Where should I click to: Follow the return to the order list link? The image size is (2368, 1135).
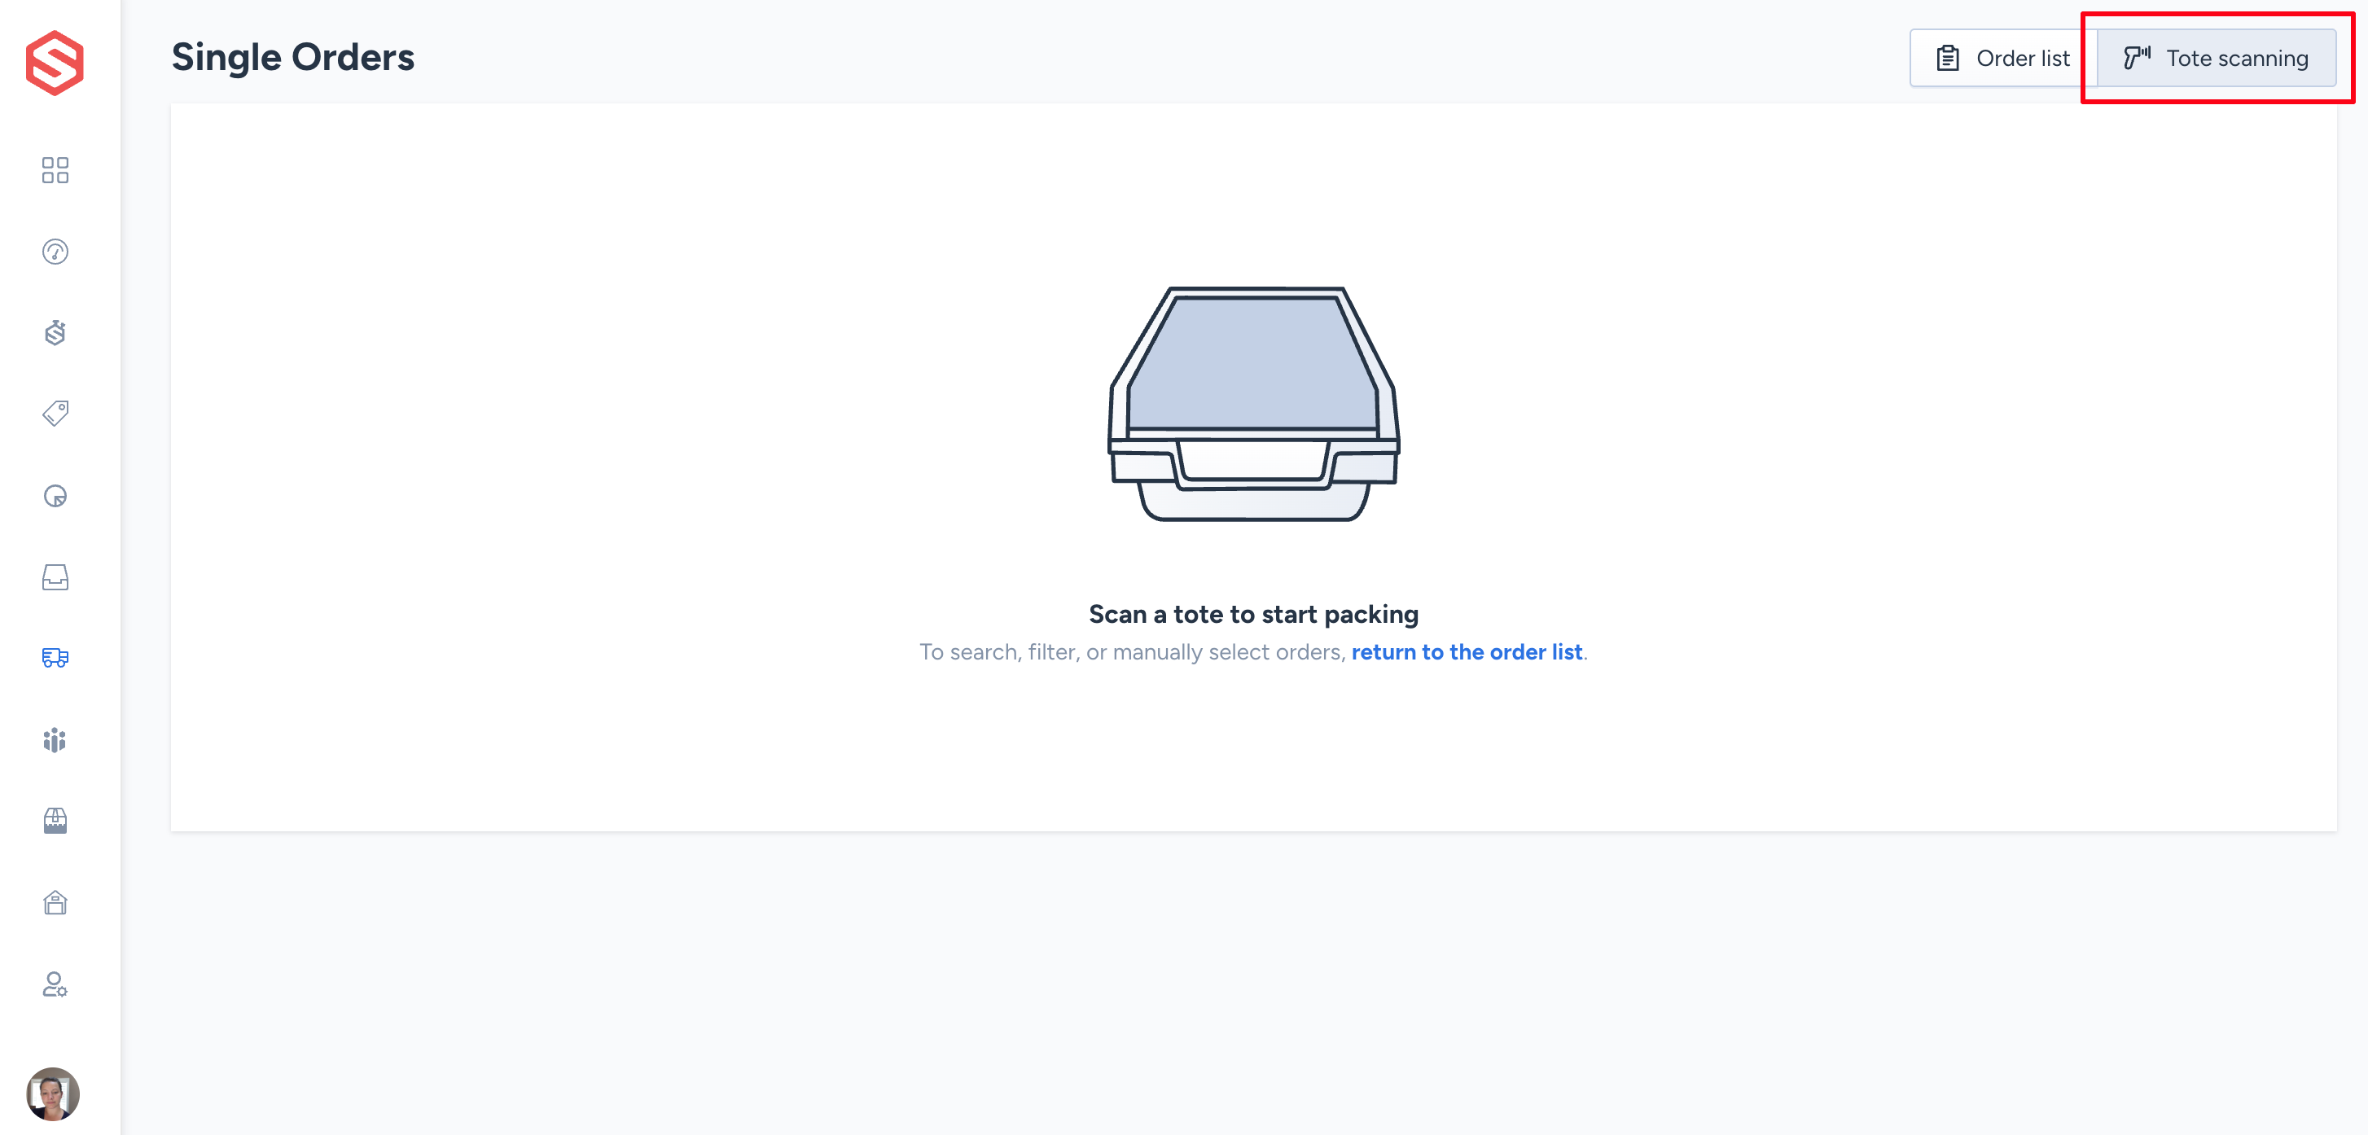(1467, 651)
